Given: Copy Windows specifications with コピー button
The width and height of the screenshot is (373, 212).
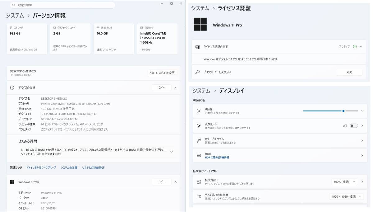Looking at the screenshot, I should click(x=162, y=182).
